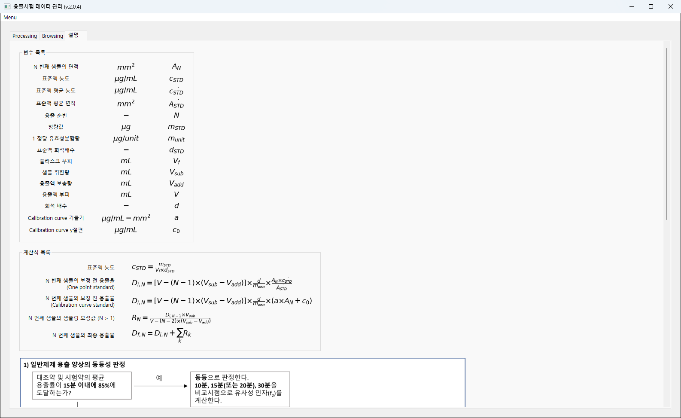Screen dimensions: 681x418
Task: Click the '변수 목록' group title
Action: 34,52
